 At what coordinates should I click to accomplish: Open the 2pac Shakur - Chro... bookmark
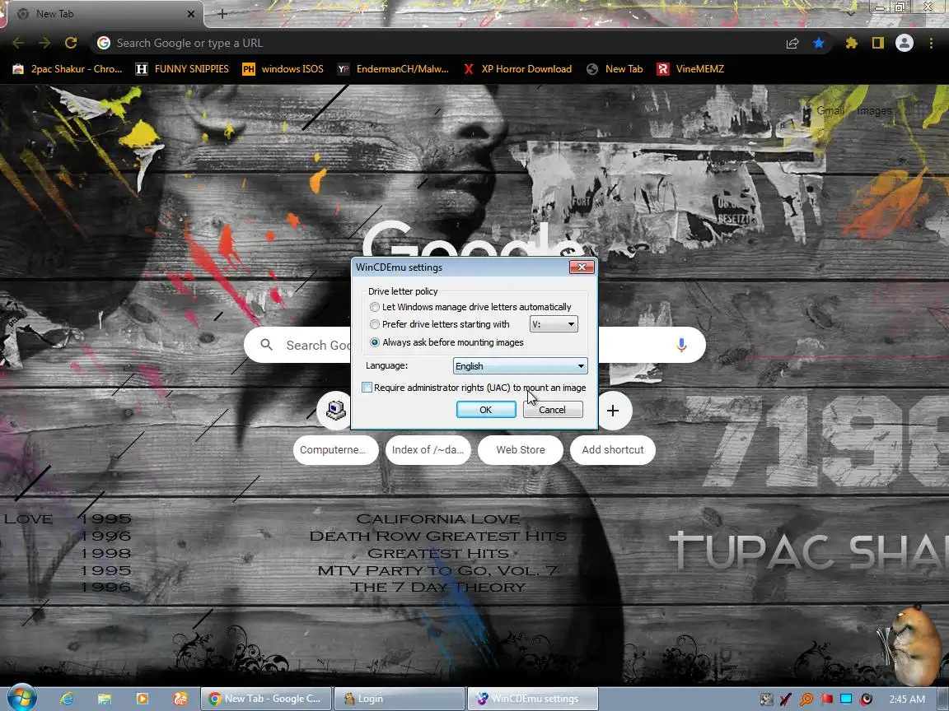pyautogui.click(x=68, y=69)
